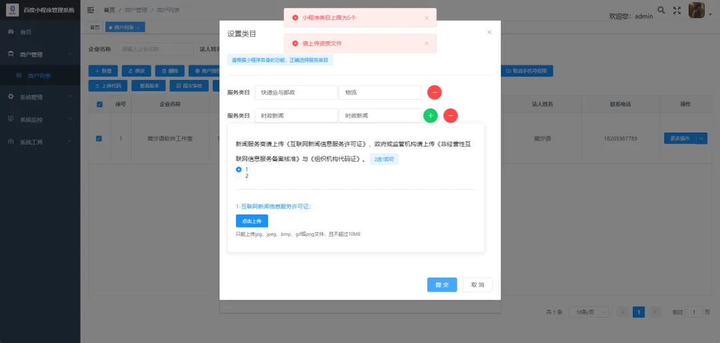Click the 点击上传 upload button
Screen dimensions: 720x343
(x=251, y=221)
